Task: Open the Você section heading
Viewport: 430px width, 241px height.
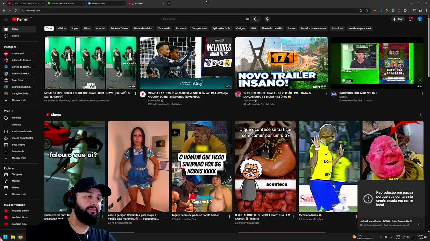Action: [x=9, y=111]
